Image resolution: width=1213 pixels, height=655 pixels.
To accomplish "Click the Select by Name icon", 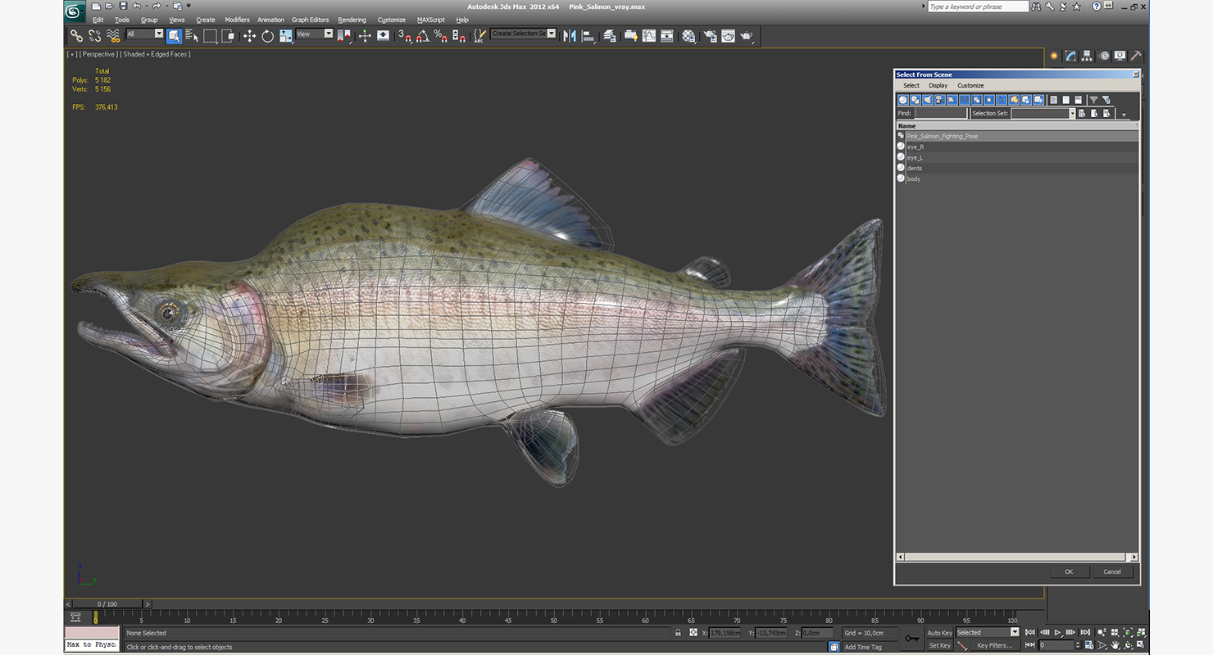I will [x=192, y=36].
